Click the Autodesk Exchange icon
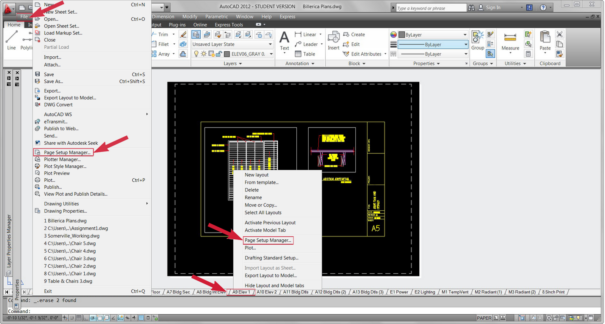The width and height of the screenshot is (605, 324). 529,8
